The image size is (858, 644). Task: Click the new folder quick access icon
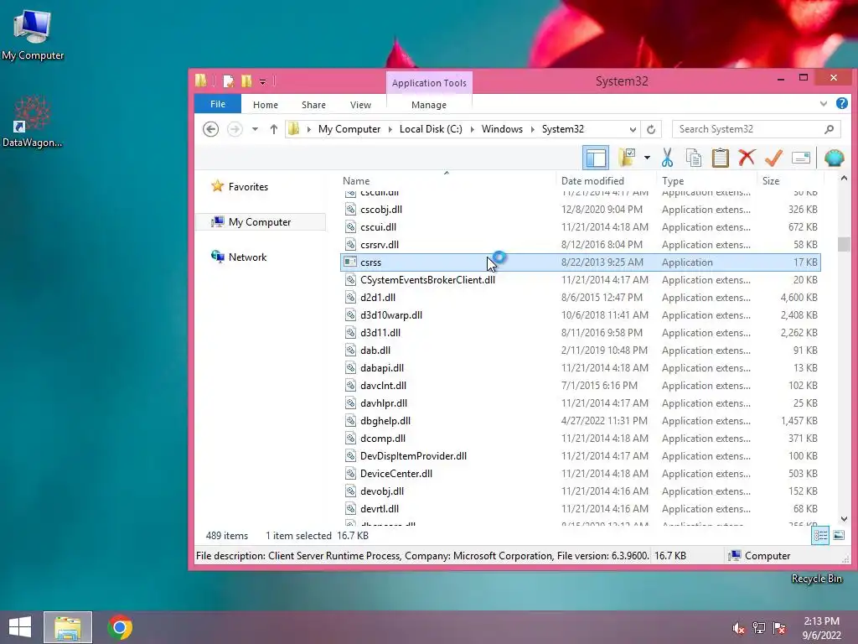[246, 81]
